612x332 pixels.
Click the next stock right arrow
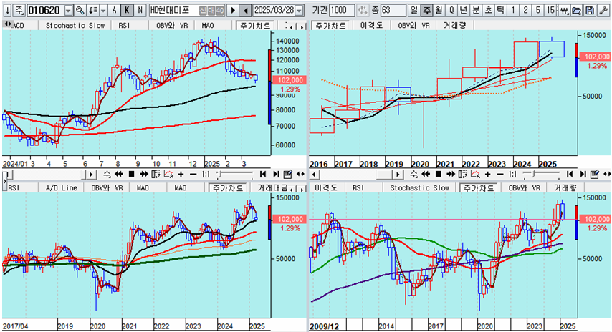tap(232, 11)
